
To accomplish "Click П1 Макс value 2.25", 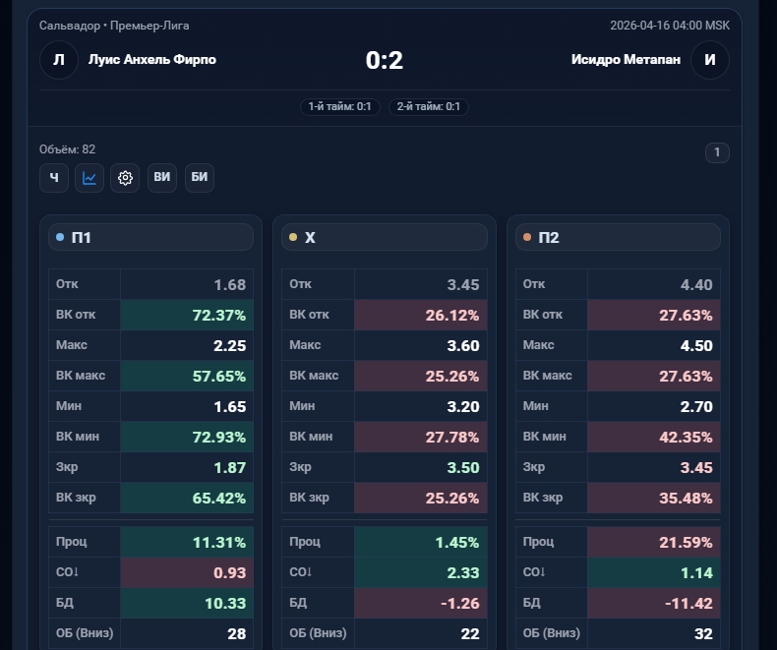I will click(x=229, y=345).
